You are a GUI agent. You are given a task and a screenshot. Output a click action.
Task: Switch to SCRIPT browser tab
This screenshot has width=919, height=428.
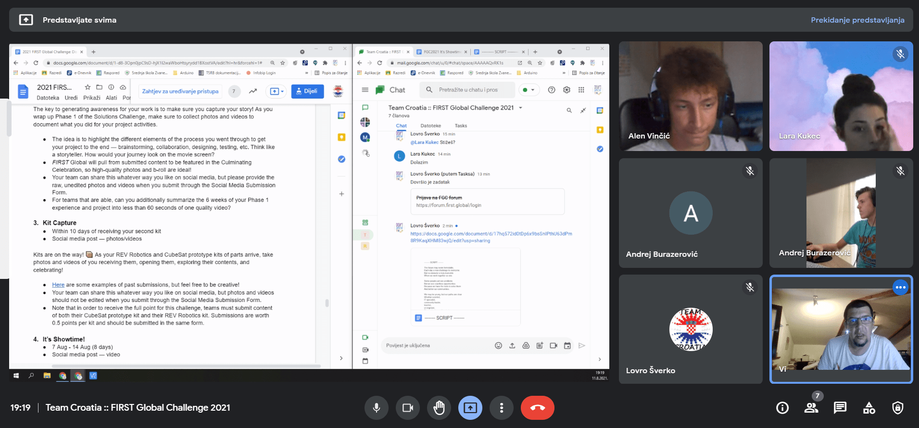pyautogui.click(x=499, y=52)
